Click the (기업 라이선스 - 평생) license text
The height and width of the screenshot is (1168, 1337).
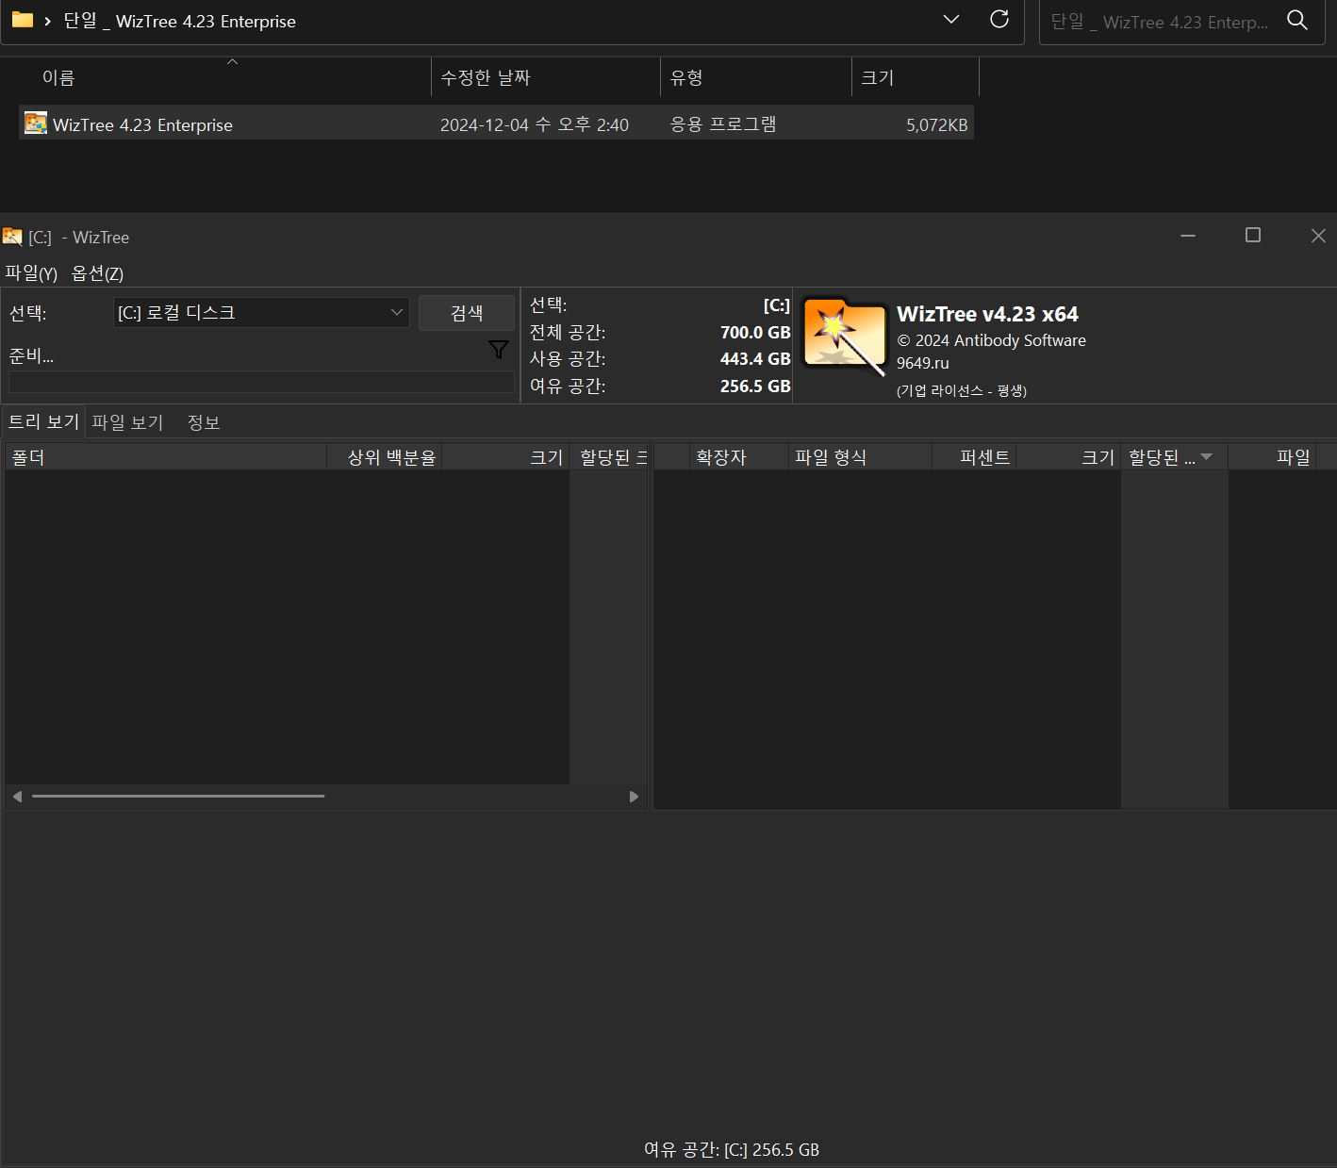(961, 390)
